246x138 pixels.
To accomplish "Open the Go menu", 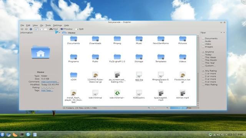I will (x=42, y=25).
